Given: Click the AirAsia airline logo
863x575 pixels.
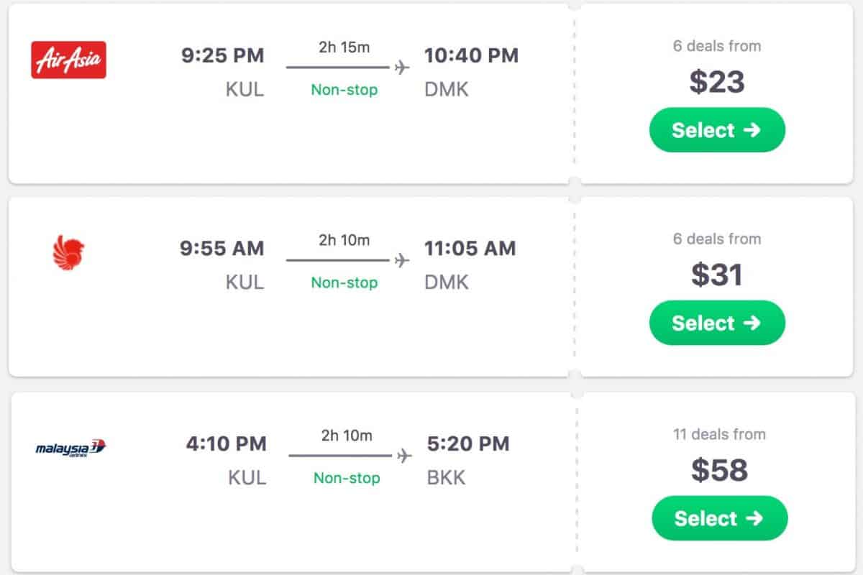Looking at the screenshot, I should (x=68, y=60).
